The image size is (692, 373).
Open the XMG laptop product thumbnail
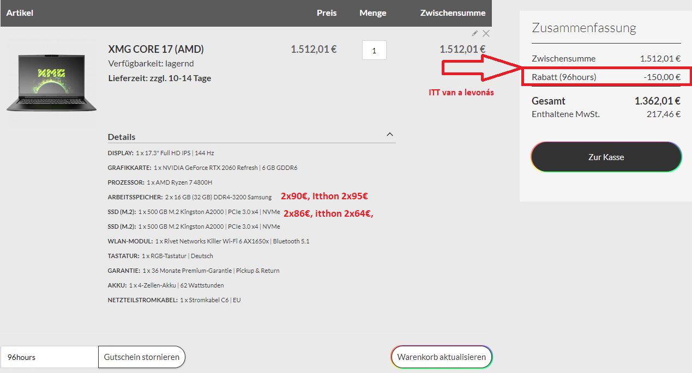tap(52, 83)
